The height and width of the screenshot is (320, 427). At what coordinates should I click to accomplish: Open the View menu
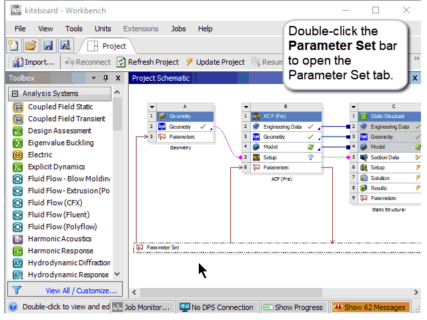click(45, 29)
